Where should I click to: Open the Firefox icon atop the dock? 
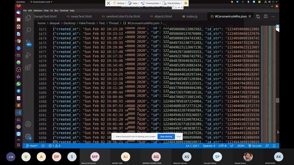click(18, 5)
